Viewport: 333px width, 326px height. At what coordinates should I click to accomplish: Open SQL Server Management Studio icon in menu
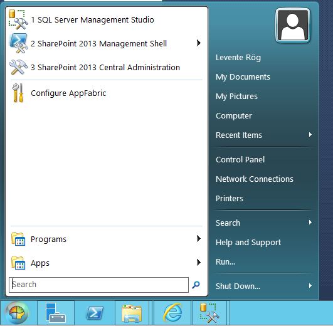pyautogui.click(x=18, y=19)
